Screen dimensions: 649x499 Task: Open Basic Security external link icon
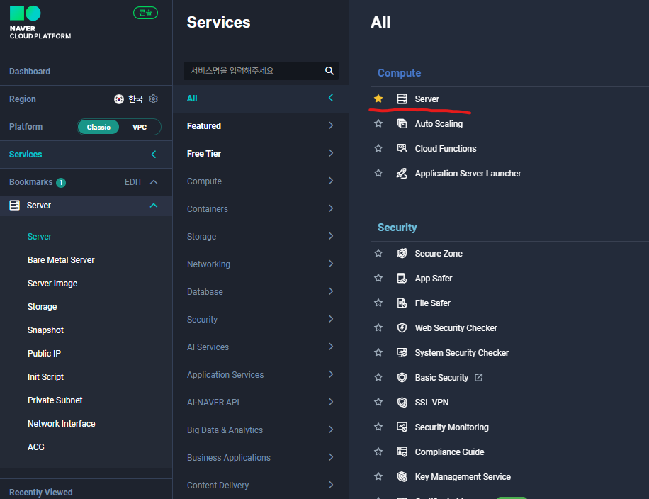click(x=478, y=377)
